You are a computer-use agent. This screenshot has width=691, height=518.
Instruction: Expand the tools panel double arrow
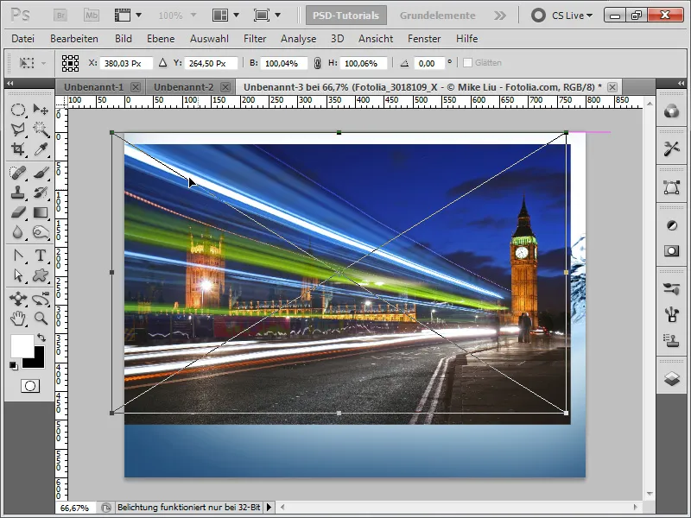pos(10,83)
